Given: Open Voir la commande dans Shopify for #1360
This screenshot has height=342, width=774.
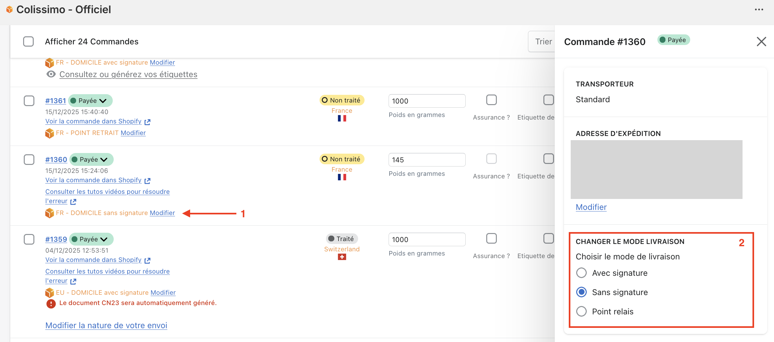Looking at the screenshot, I should click(93, 180).
